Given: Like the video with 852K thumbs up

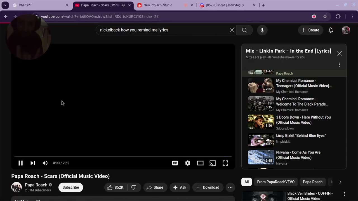Looking at the screenshot, I should point(116,187).
